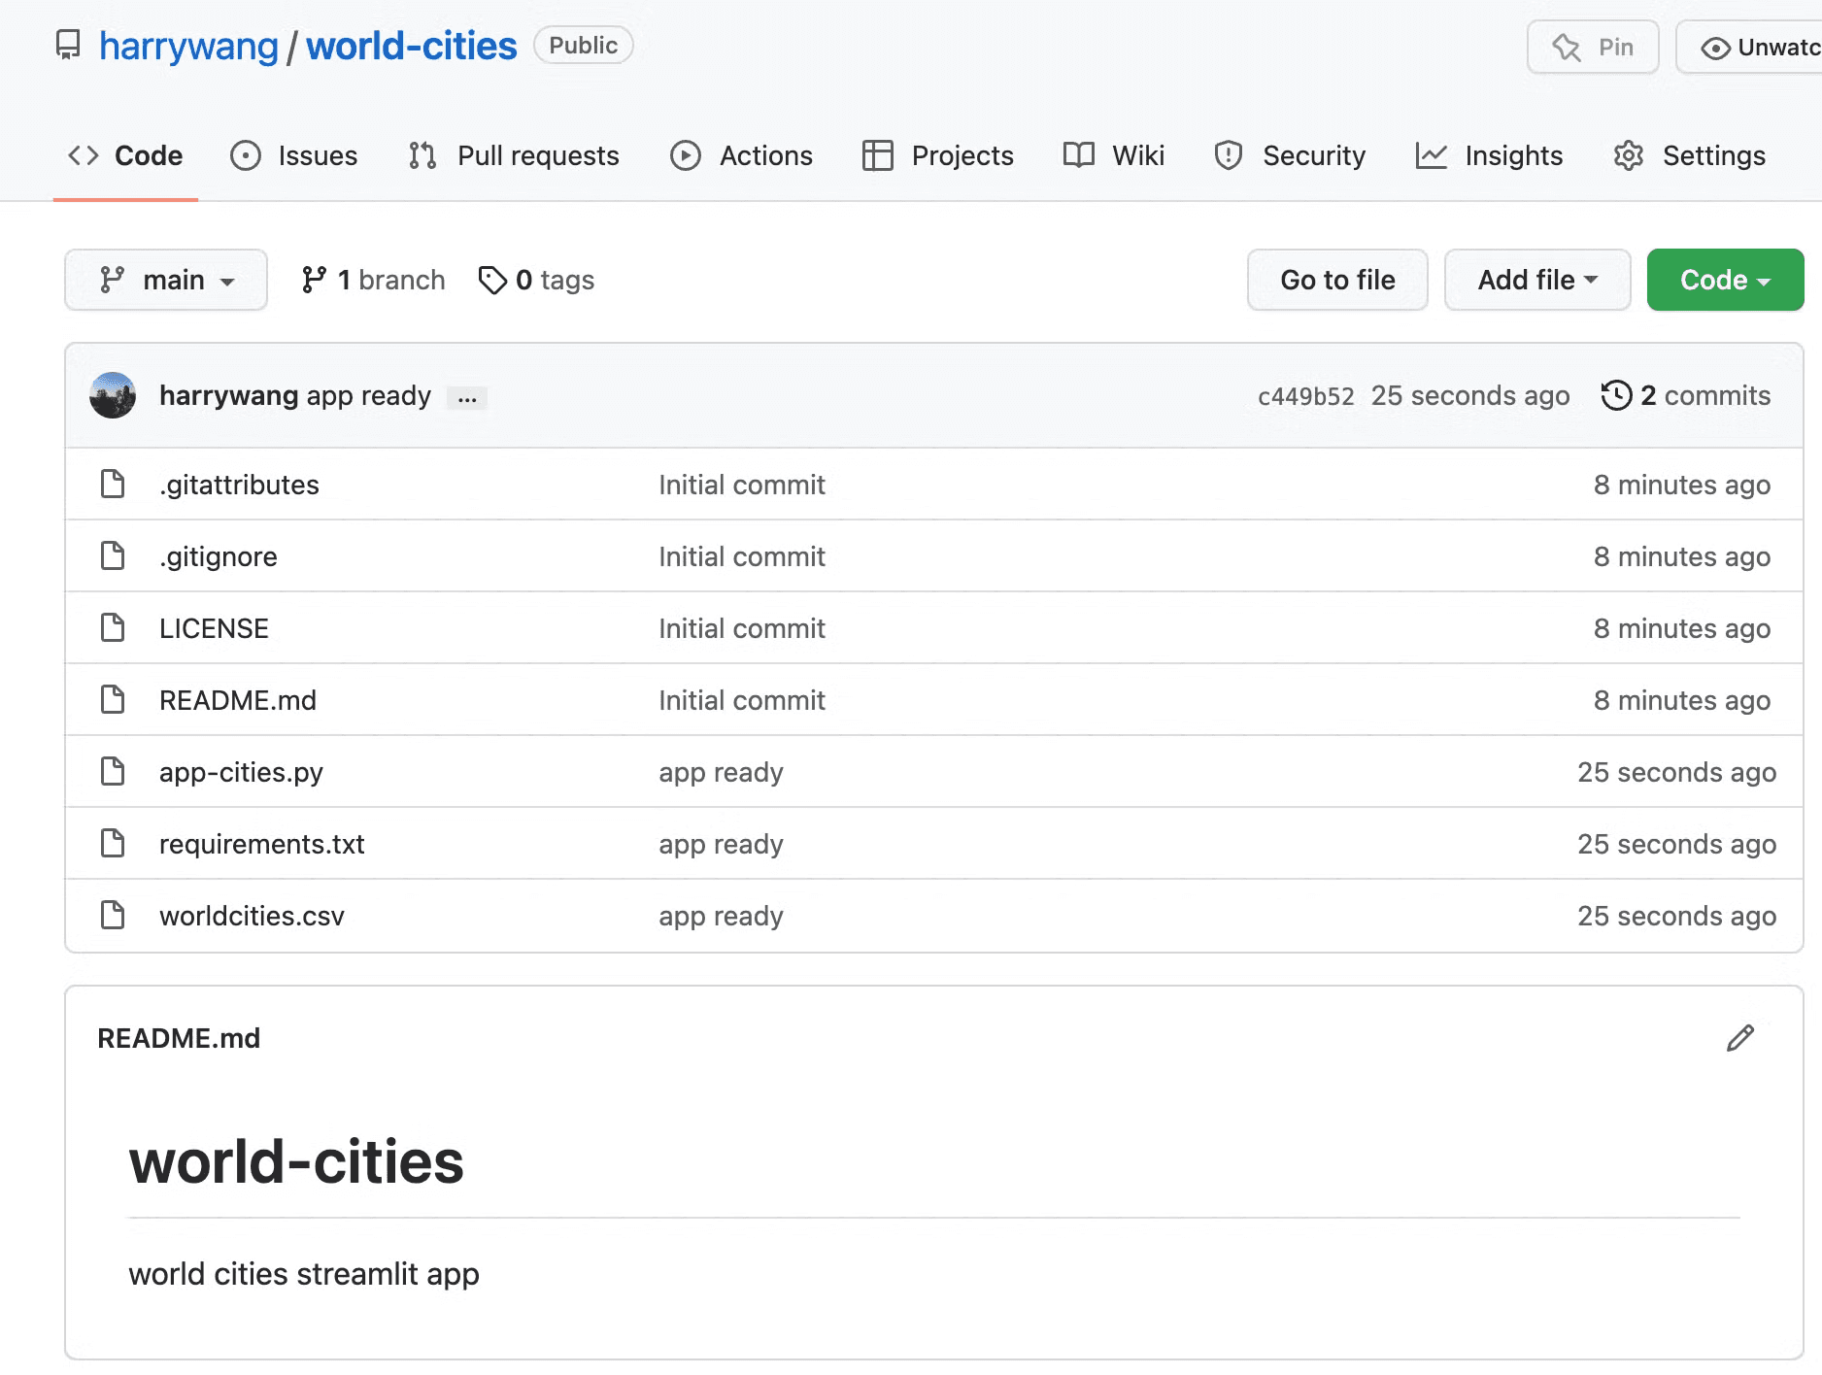Click the Public visibility badge
1822x1375 pixels.
(584, 46)
